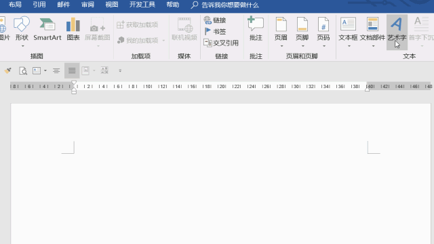Image resolution: width=434 pixels, height=244 pixels.
Task: Open the View (视图) tab
Action: (x=112, y=5)
